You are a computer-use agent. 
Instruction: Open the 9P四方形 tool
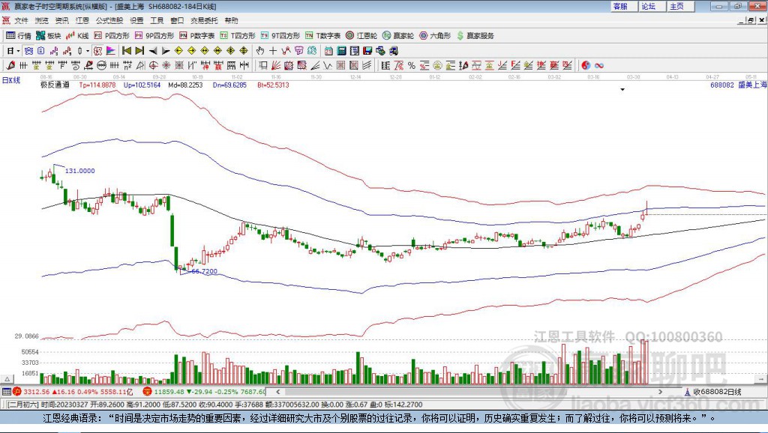coord(154,36)
